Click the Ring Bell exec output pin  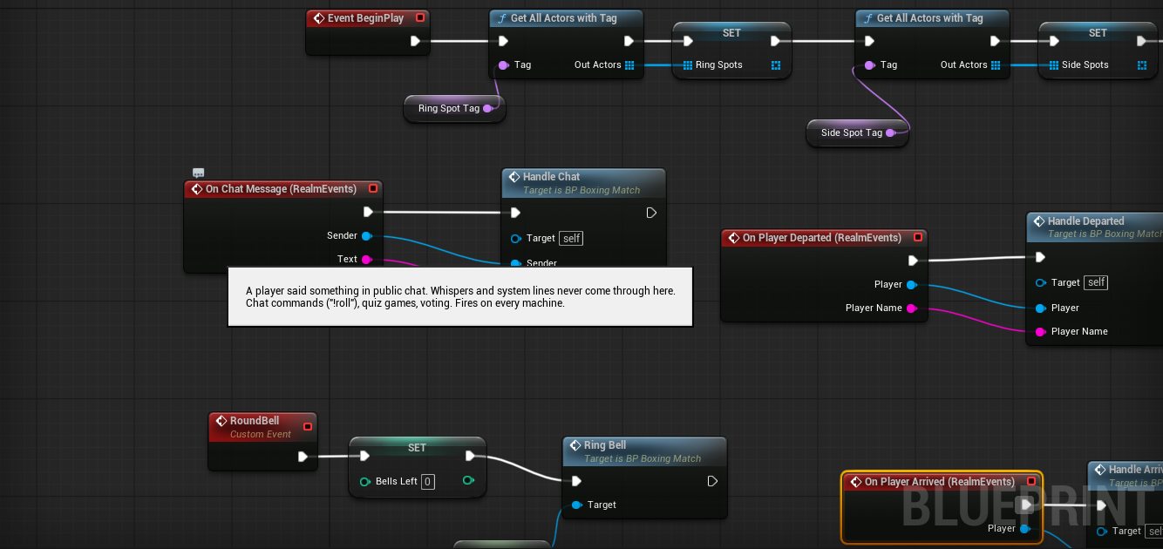coord(712,481)
